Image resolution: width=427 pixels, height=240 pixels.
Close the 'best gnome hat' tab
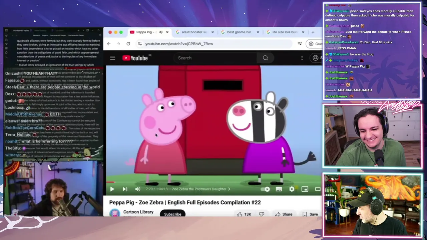click(x=258, y=32)
